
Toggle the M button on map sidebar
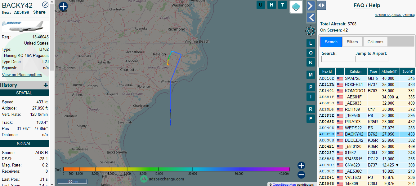tap(311, 75)
